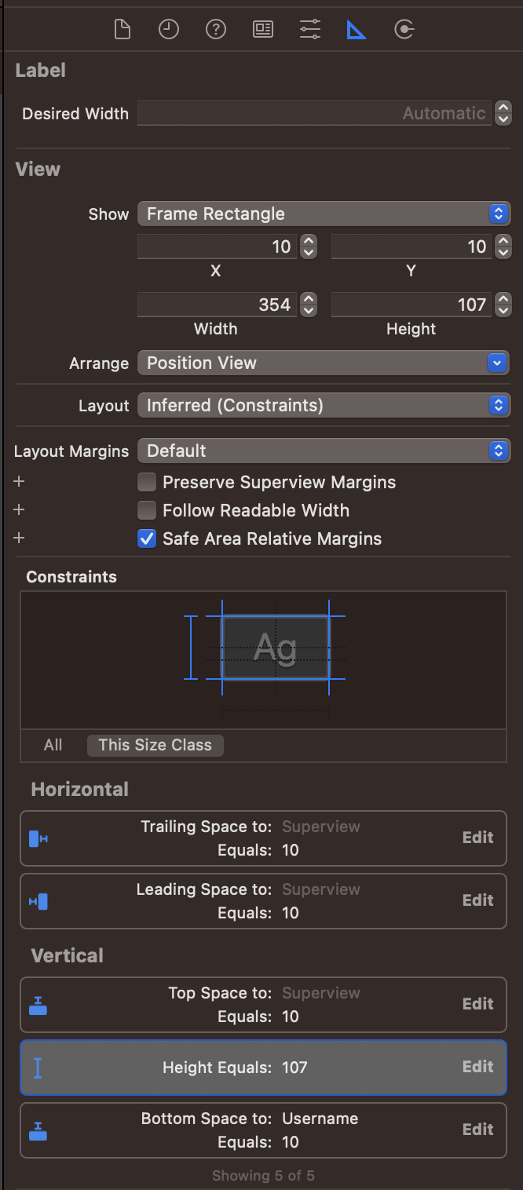Enable Preserve Superview Margins checkbox
The height and width of the screenshot is (1190, 523).
point(147,482)
